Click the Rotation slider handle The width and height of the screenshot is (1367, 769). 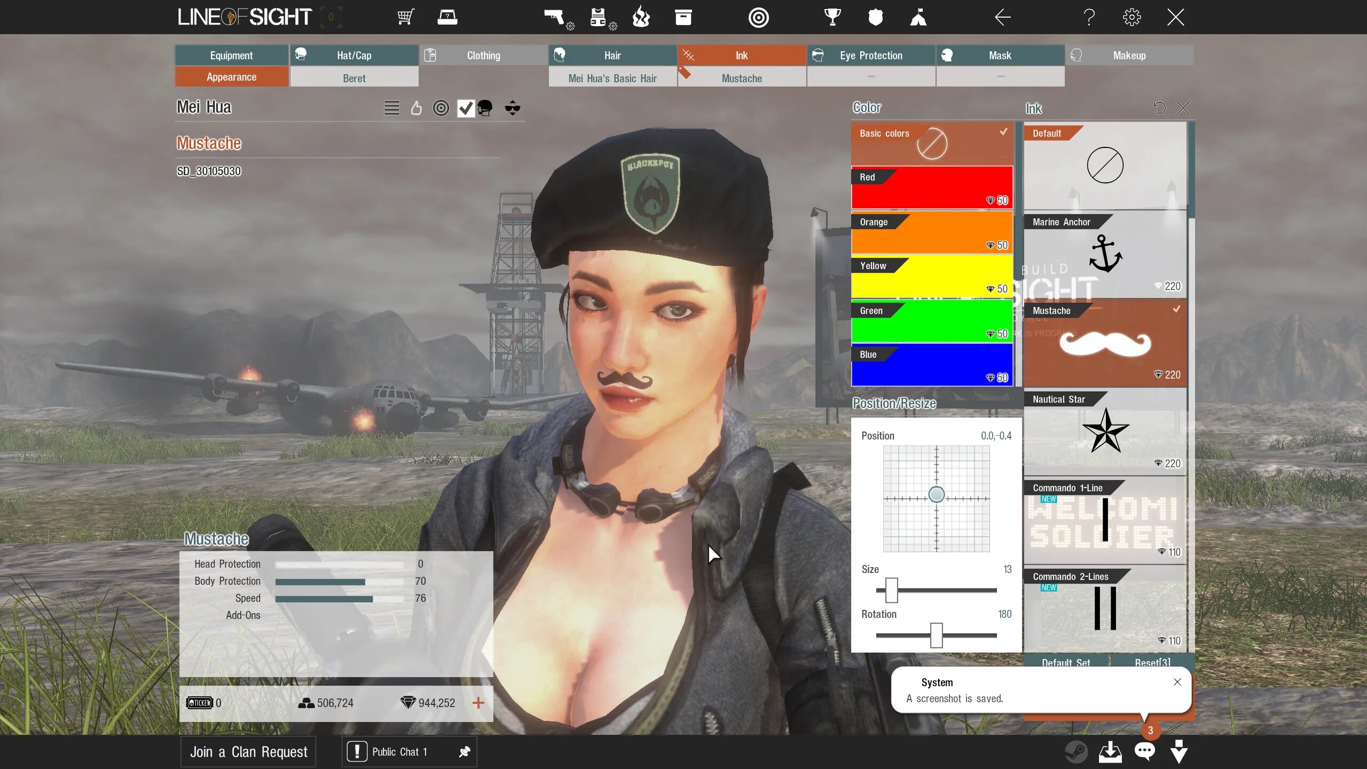point(936,635)
